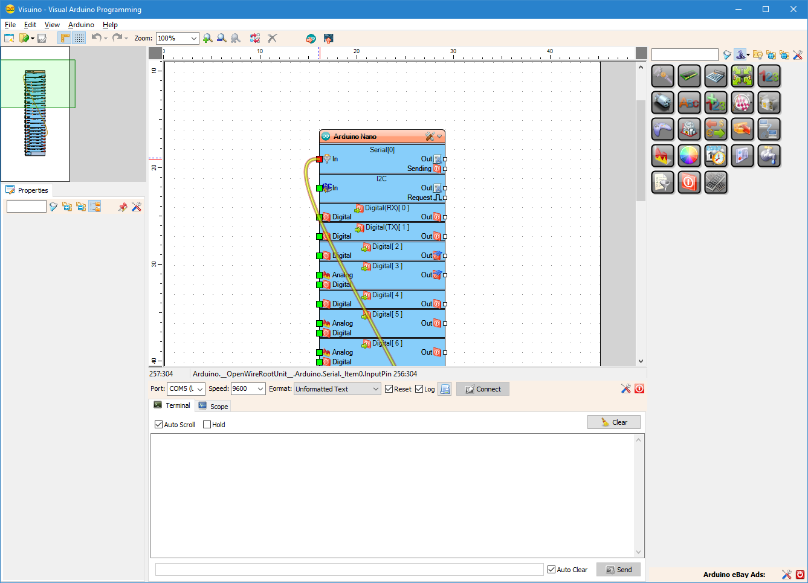Open the Arduino menu
808x583 pixels.
coord(81,25)
